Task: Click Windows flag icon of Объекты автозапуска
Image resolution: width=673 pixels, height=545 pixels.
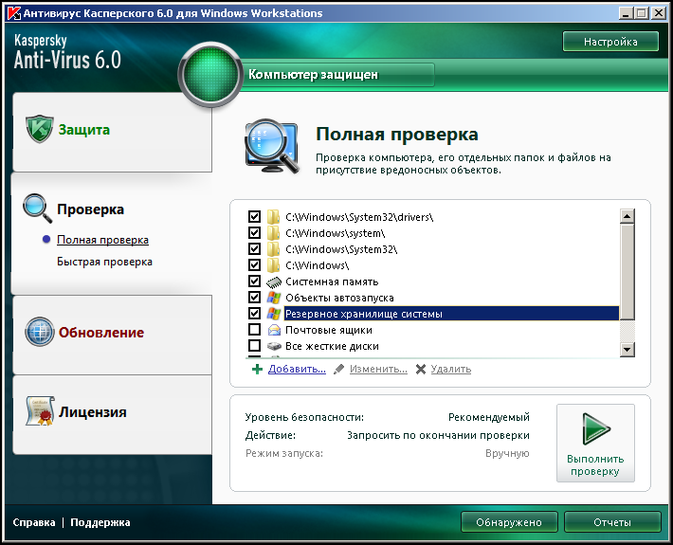Action: (x=273, y=298)
